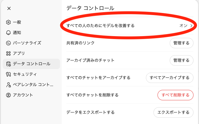The height and width of the screenshot is (124, 199).
Task: Click the bell icon beside 通知
Action: coord(8,33)
